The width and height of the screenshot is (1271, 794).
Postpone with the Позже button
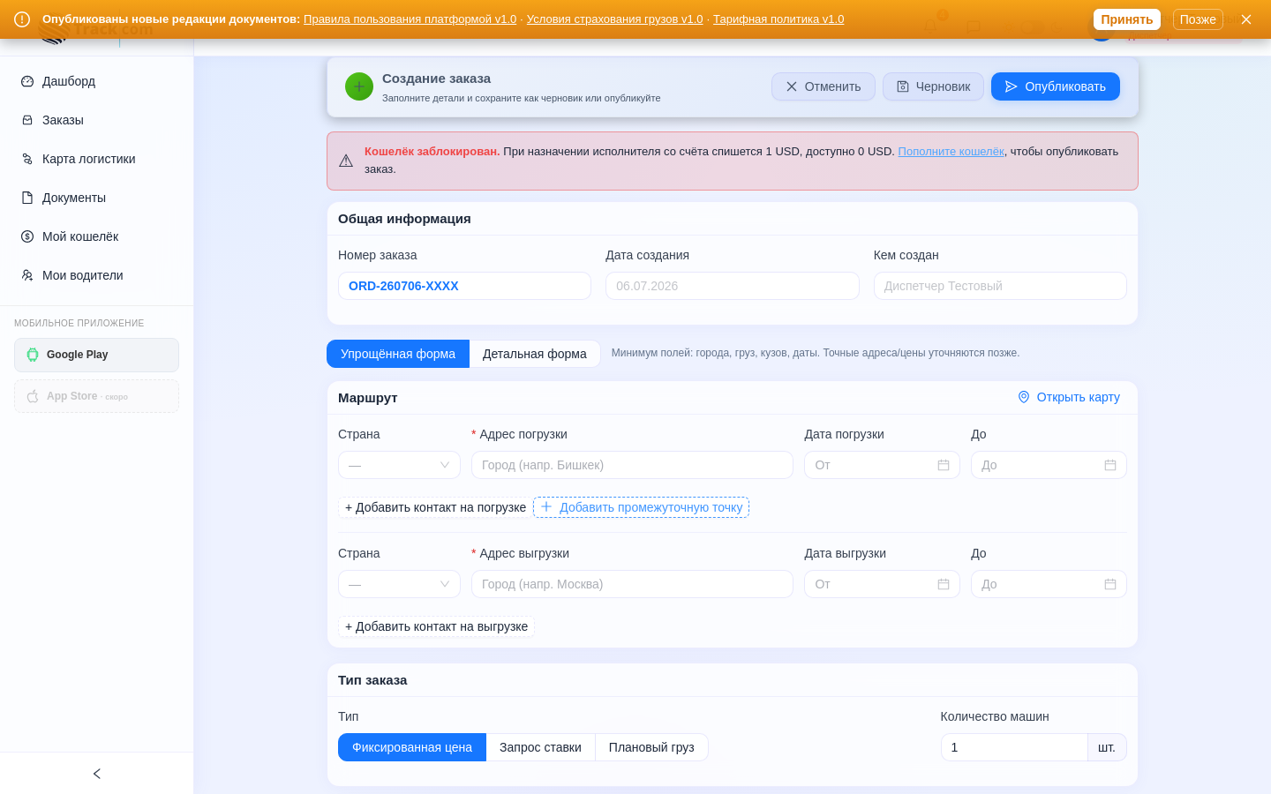1198,19
